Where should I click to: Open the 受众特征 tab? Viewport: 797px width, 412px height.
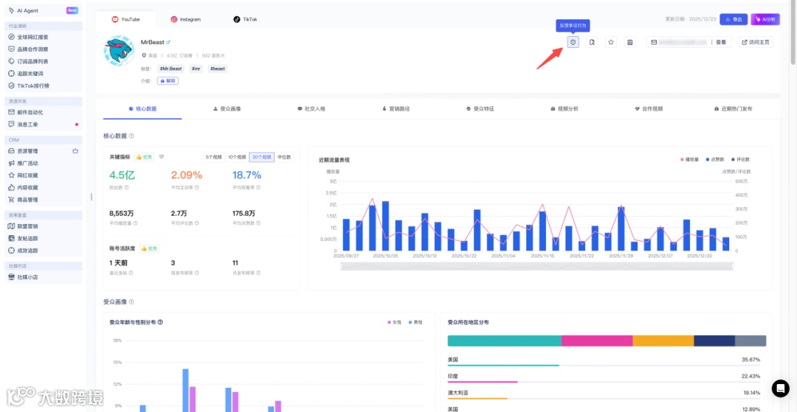pos(480,108)
